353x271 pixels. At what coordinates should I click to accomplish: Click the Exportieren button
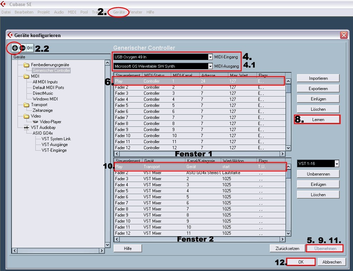pos(318,89)
